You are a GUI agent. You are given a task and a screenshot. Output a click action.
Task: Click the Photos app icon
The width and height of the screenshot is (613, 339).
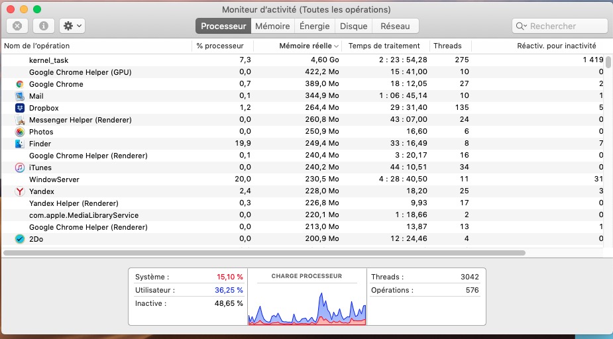(x=19, y=132)
